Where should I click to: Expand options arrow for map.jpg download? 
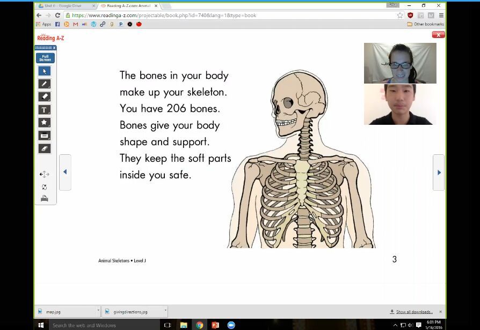tap(98, 310)
